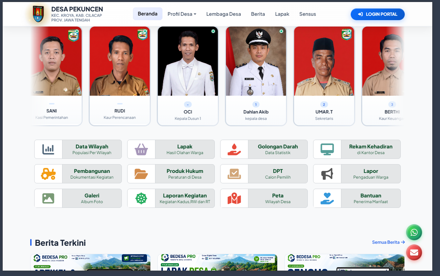The image size is (440, 276).
Task: Open the WhatsApp floating chat button
Action: pyautogui.click(x=414, y=232)
